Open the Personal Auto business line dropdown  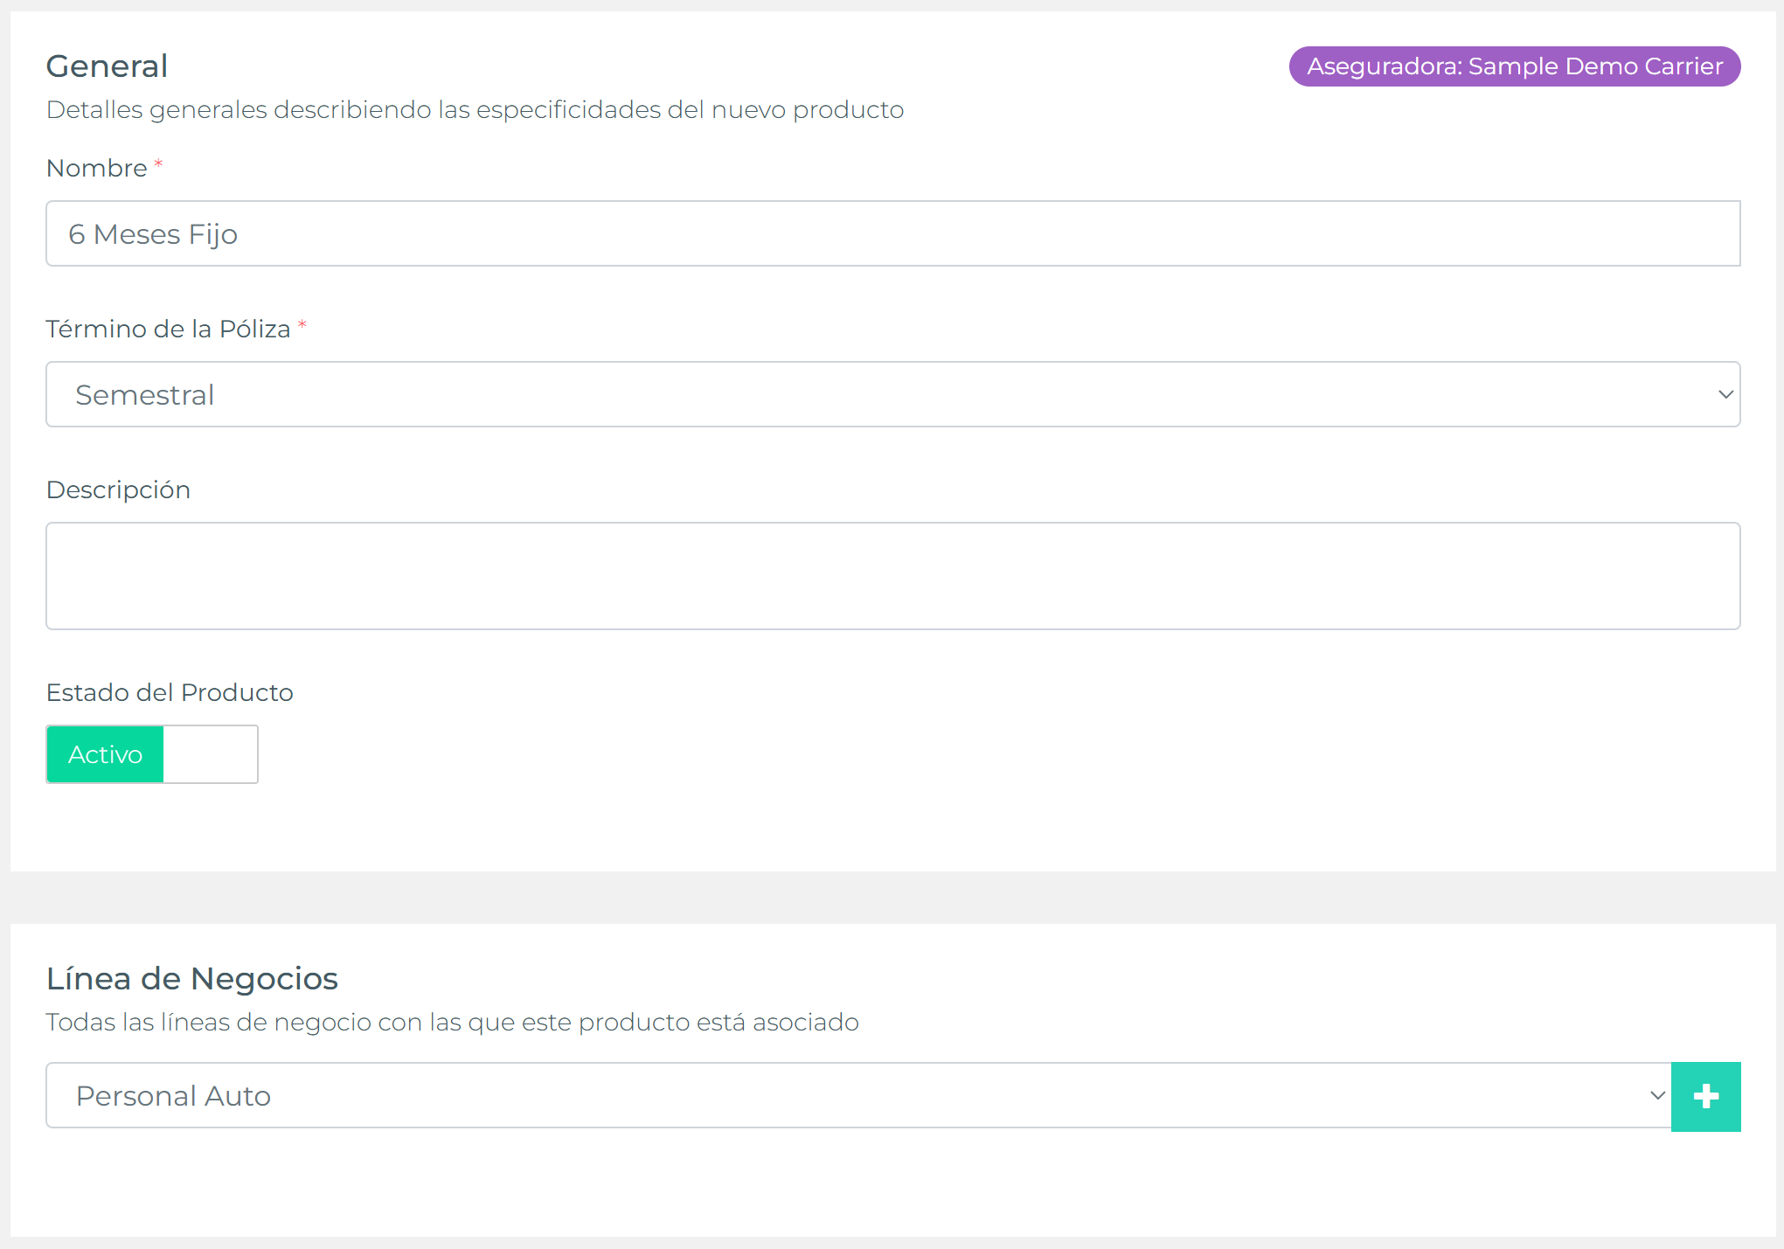[857, 1095]
